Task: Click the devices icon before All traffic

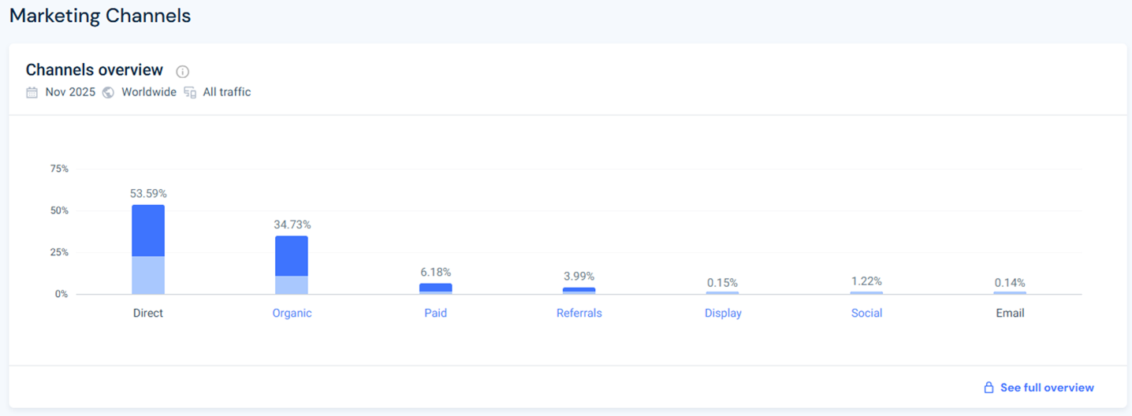Action: click(190, 92)
